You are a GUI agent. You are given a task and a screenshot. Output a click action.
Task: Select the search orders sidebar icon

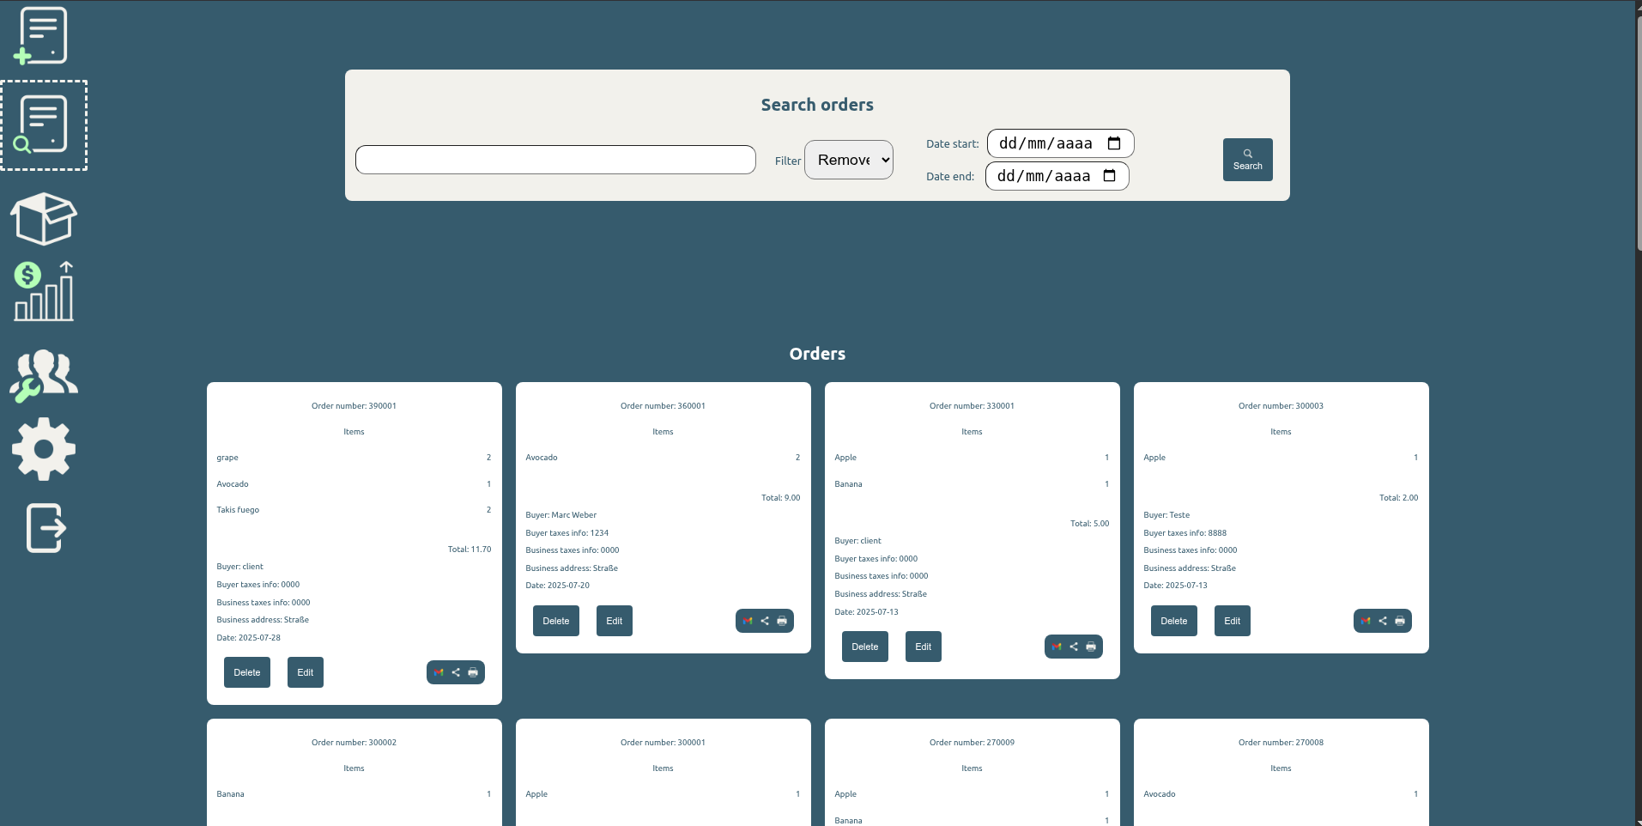click(x=42, y=125)
